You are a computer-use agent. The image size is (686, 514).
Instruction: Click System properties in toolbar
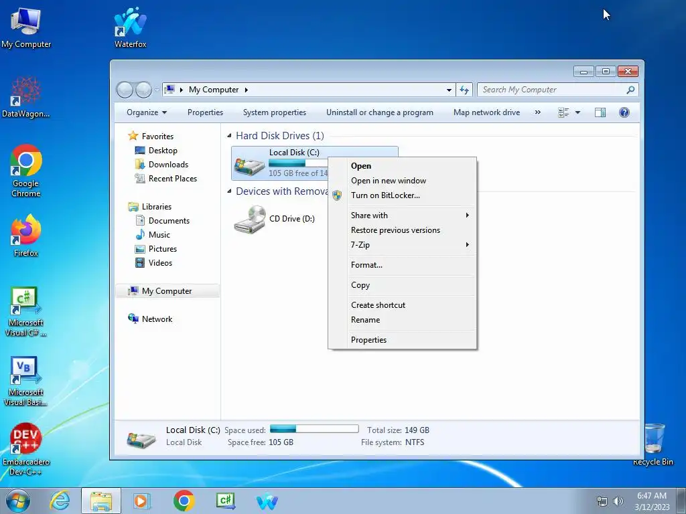pyautogui.click(x=274, y=112)
